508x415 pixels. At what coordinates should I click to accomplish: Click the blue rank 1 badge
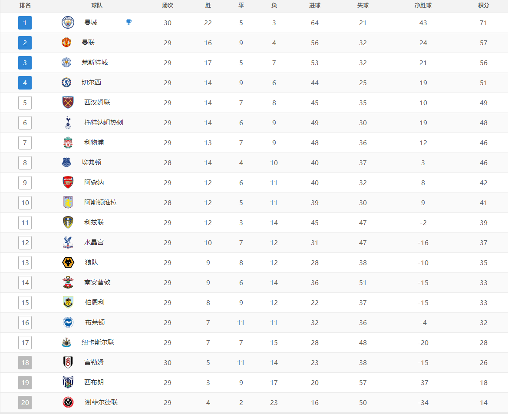point(25,23)
